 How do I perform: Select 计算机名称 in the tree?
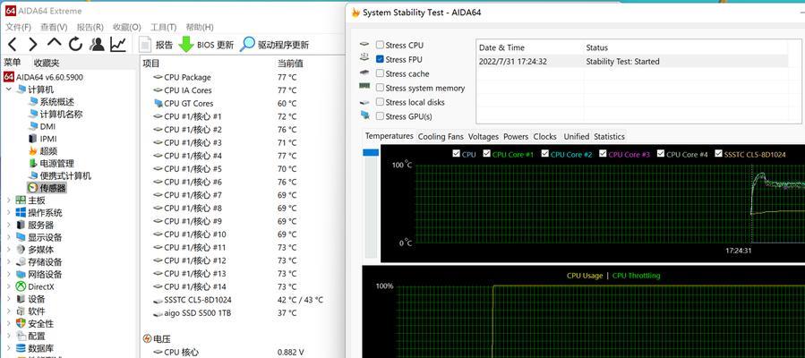coord(61,114)
